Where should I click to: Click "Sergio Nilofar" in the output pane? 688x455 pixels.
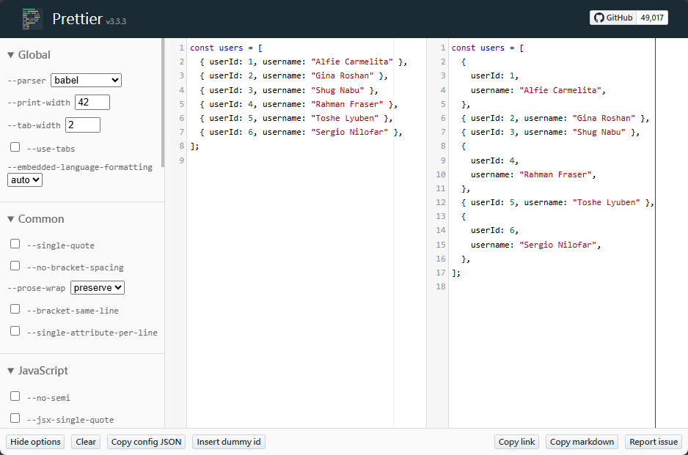558,245
